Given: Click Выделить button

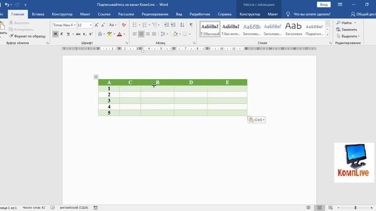Looking at the screenshot, I should (x=348, y=36).
